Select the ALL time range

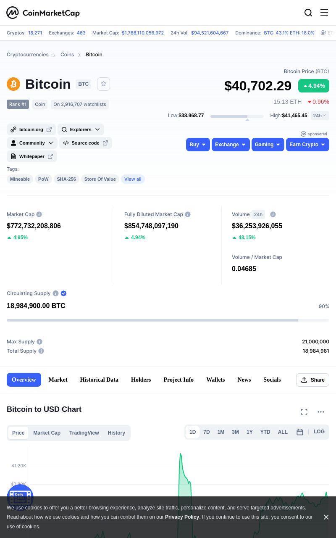coord(283,432)
